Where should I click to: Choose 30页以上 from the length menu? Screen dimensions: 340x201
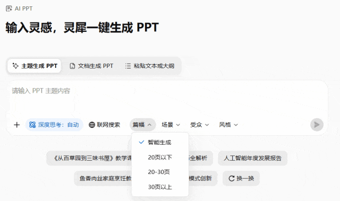tap(160, 187)
